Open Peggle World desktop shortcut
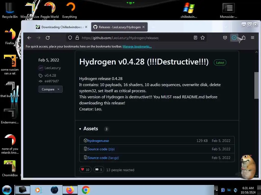 (x=49, y=10)
